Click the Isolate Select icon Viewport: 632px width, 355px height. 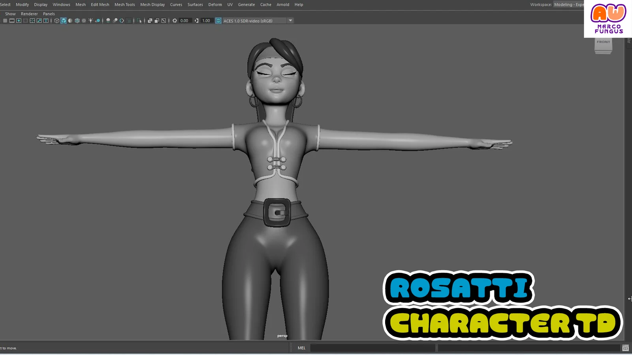pos(139,21)
